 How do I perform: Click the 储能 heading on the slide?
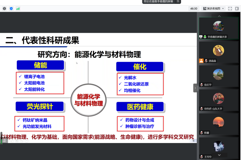[40, 65]
